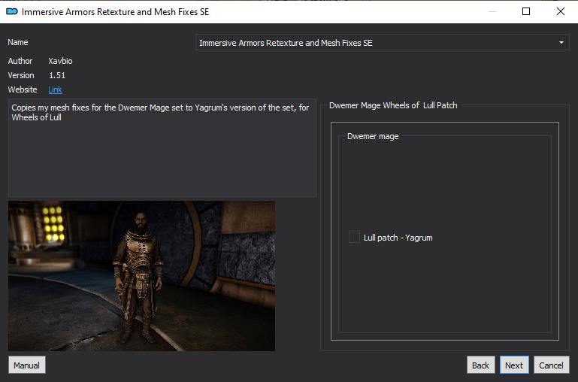578x382 pixels.
Task: Maximize the installer window
Action: tap(526, 11)
